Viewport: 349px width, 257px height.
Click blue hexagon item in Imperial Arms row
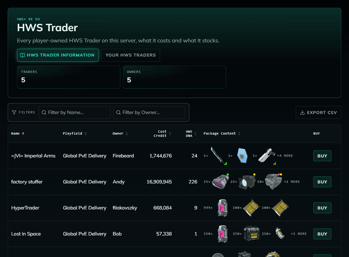click(243, 155)
